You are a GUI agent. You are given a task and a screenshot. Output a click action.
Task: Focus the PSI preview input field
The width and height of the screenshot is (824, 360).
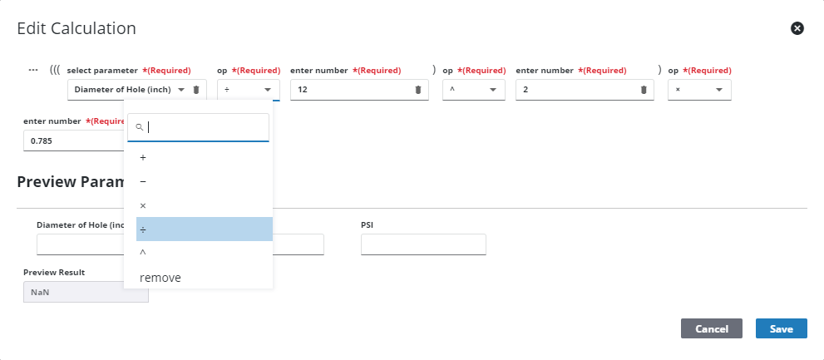423,244
